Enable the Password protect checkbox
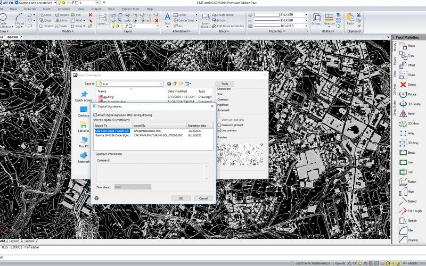Screen dimensions: 426x266 pyautogui.click(x=219, y=125)
